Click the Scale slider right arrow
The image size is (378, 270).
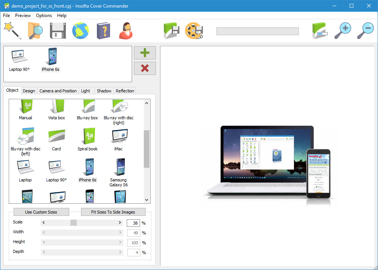click(120, 223)
